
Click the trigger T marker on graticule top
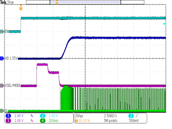21,8
